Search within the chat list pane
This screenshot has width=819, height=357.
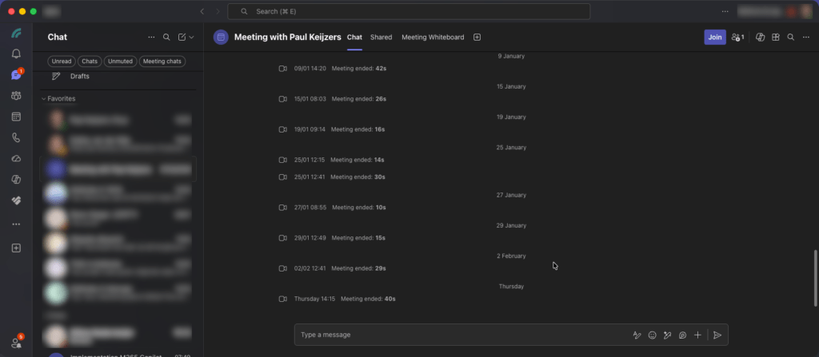point(166,37)
